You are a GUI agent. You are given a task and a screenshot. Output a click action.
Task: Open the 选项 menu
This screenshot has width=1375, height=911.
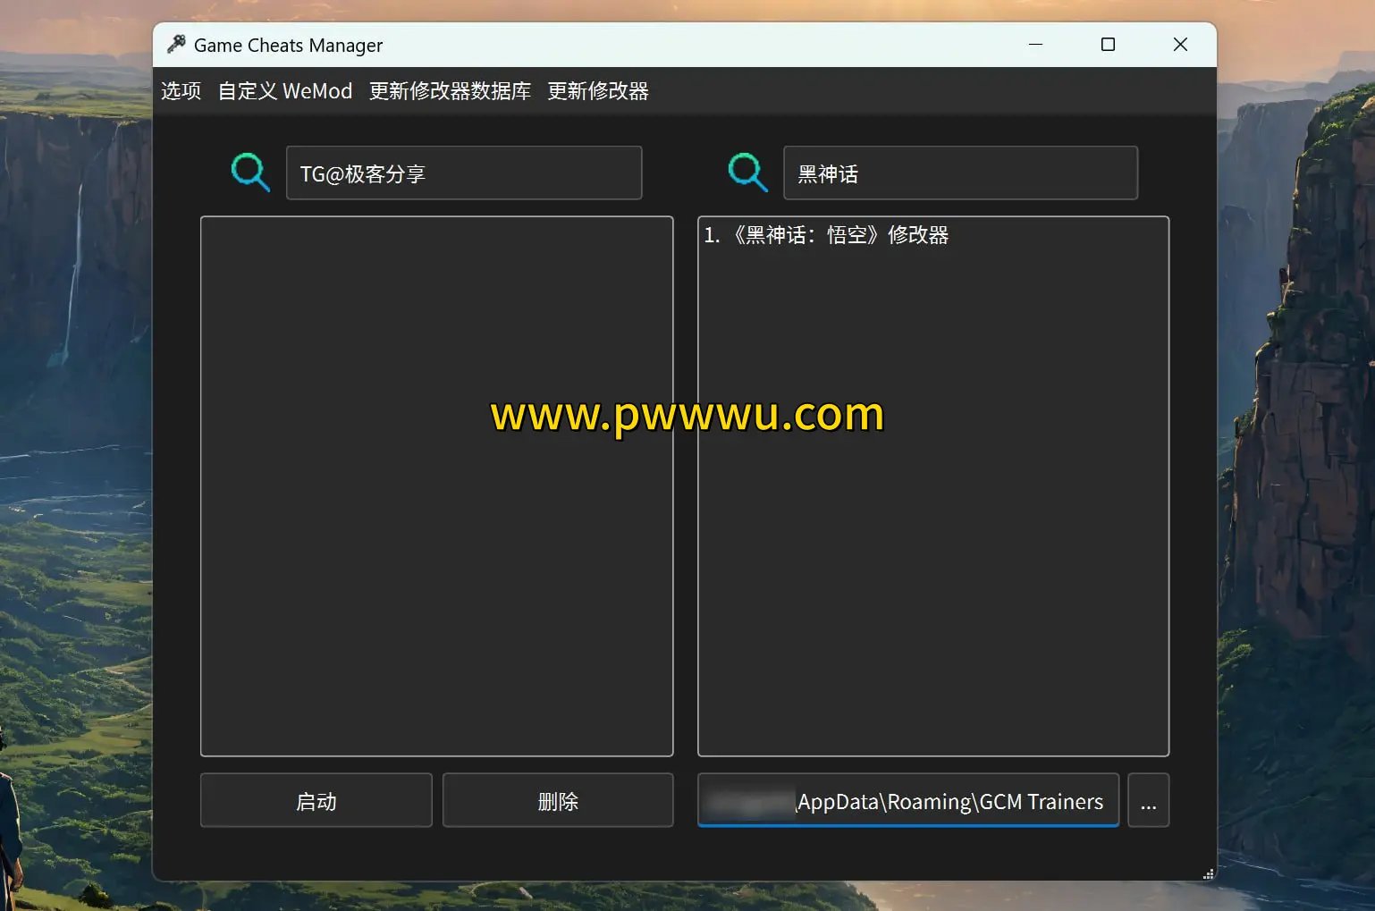pyautogui.click(x=181, y=91)
